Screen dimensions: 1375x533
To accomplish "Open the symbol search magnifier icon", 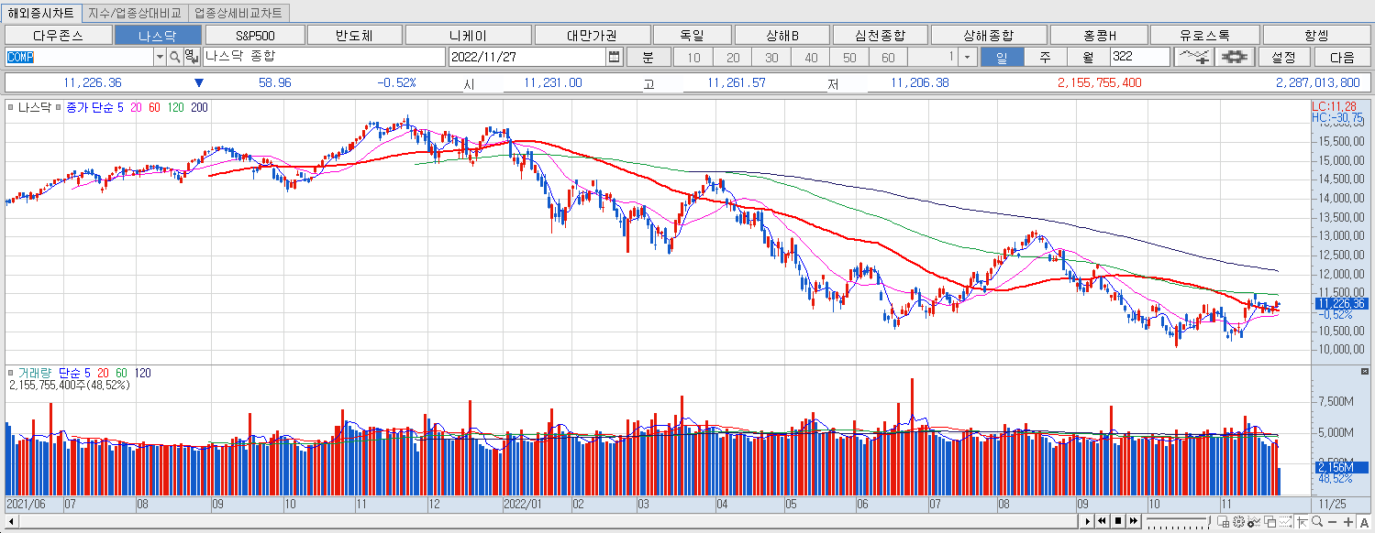I will coord(174,57).
